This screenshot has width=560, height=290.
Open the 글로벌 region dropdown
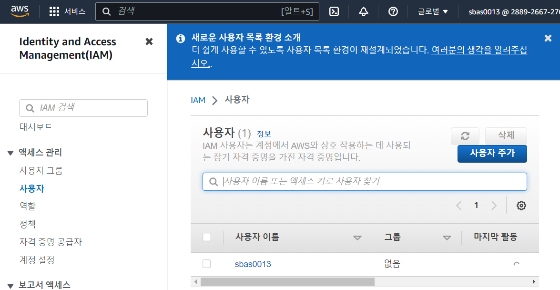point(433,11)
